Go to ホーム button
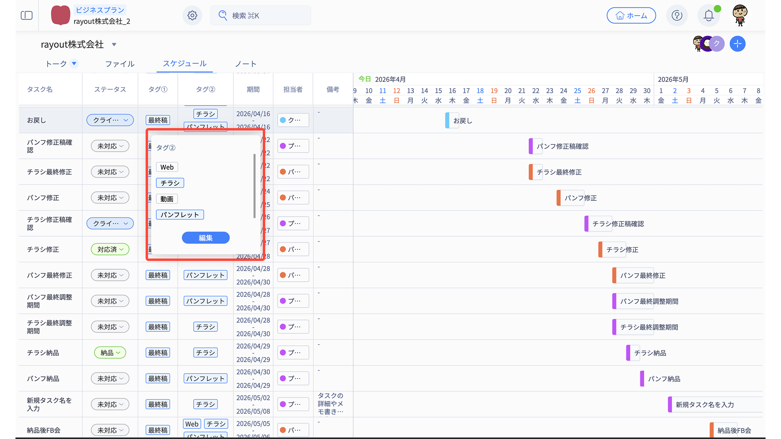 point(631,15)
